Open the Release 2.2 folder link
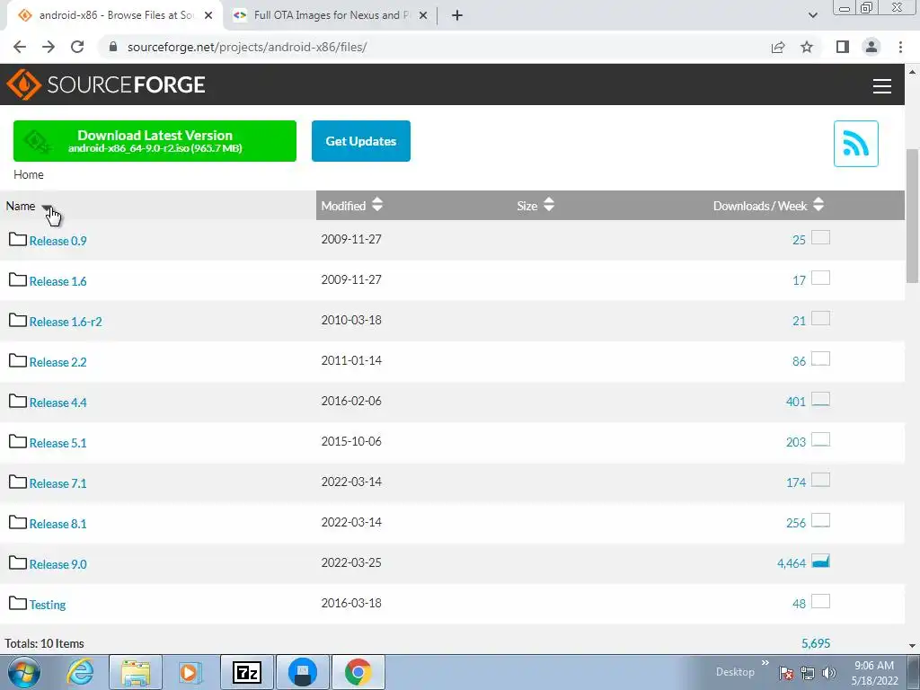This screenshot has height=690, width=920. tap(58, 362)
